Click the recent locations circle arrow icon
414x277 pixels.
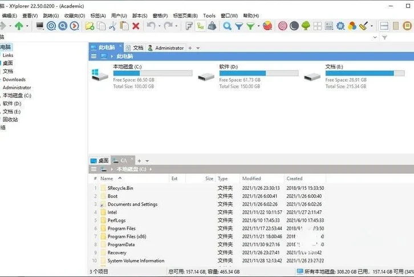click(x=75, y=26)
